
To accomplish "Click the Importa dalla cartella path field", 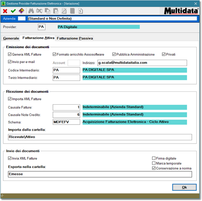I will [x=100, y=137].
